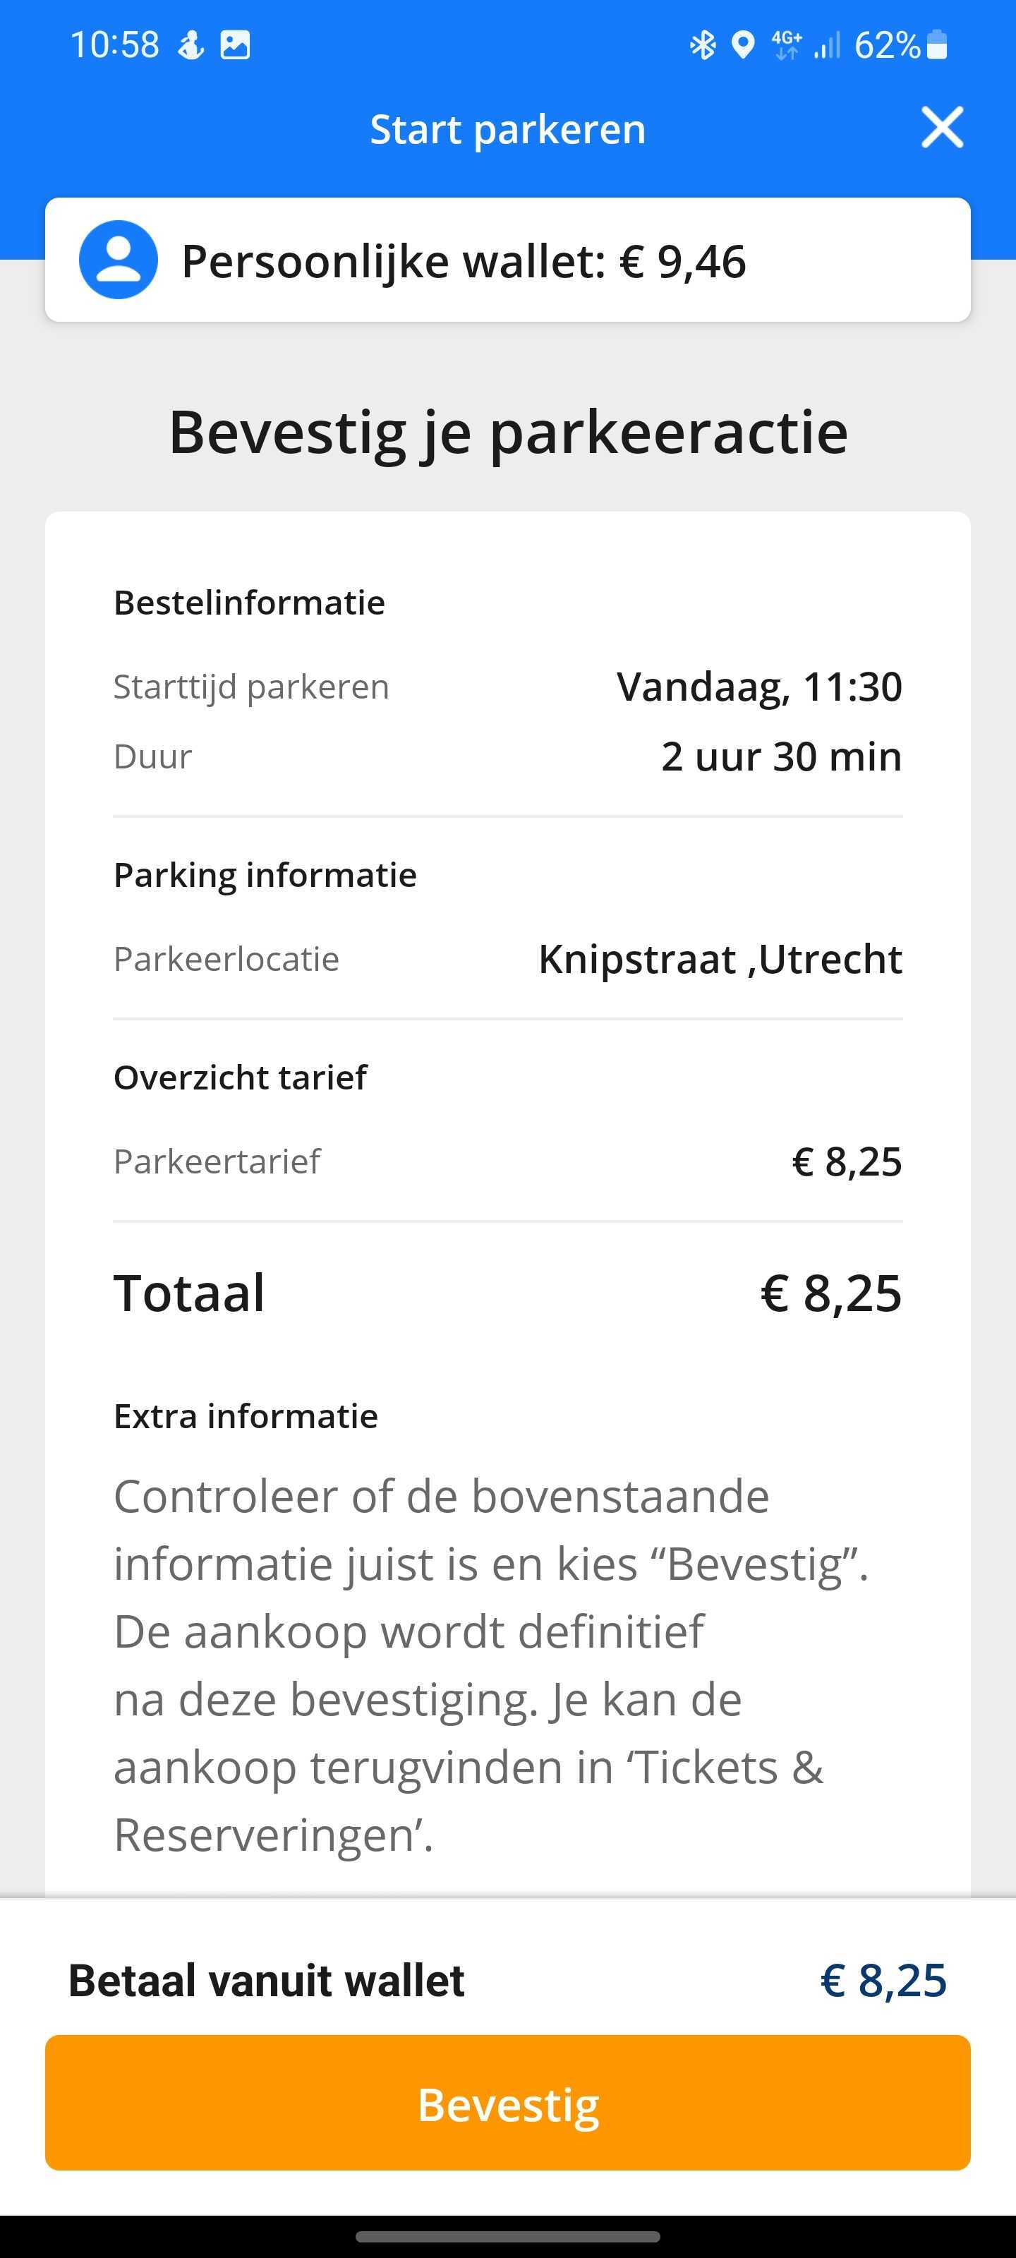Tap the Knipstraat, Utrecht parking location
The height and width of the screenshot is (2258, 1016).
(x=720, y=959)
